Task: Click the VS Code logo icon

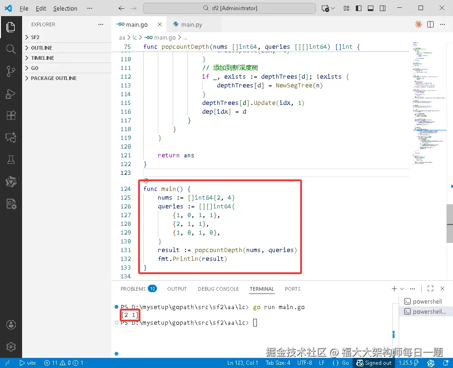Action: (x=8, y=8)
